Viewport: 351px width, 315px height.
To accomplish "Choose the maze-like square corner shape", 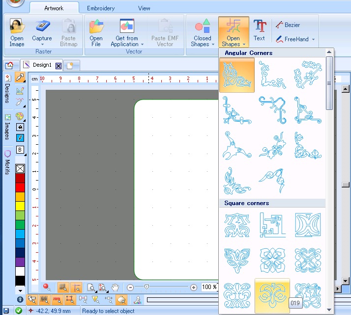I will (x=272, y=225).
